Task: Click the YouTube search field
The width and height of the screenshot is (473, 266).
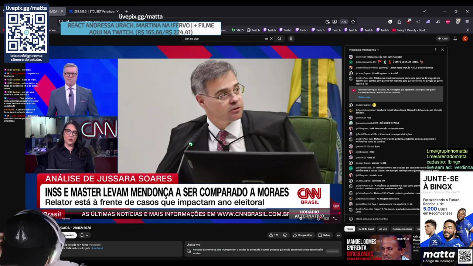Action: click(224, 38)
